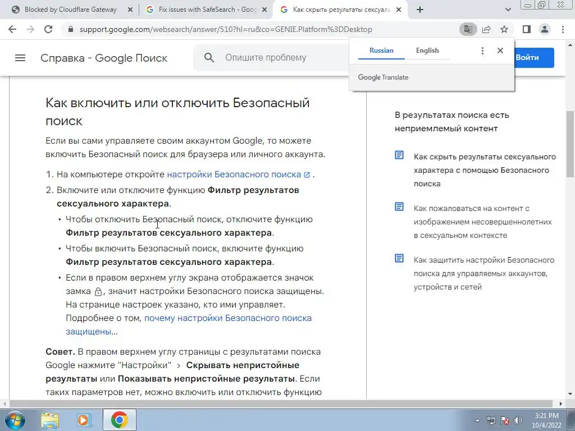
Task: Click the scroll left arrow
Action: point(3,404)
